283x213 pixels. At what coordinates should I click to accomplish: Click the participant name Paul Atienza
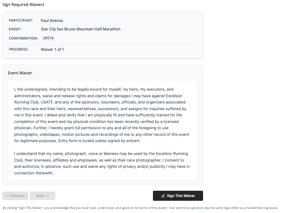tap(52, 21)
